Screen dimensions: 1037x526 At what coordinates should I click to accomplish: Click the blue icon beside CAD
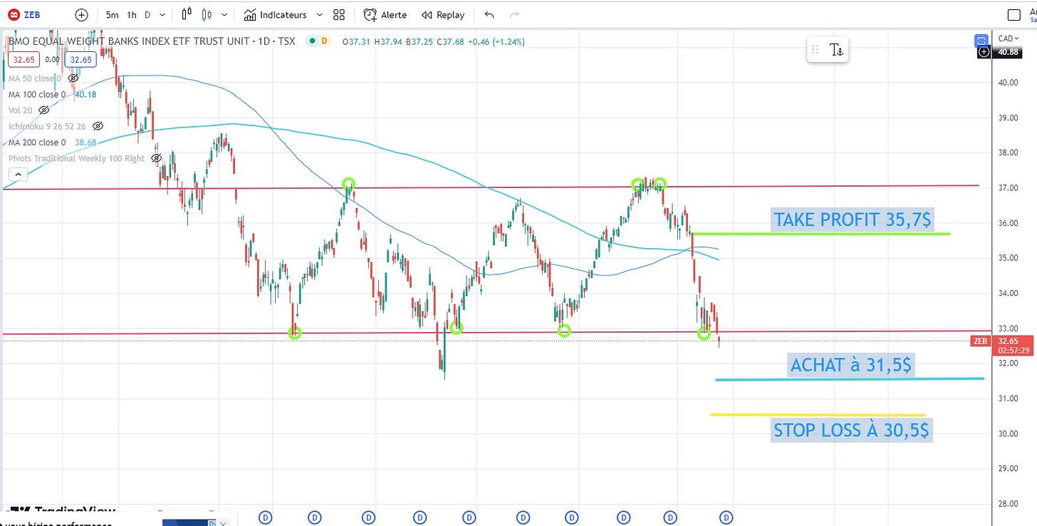click(x=982, y=40)
